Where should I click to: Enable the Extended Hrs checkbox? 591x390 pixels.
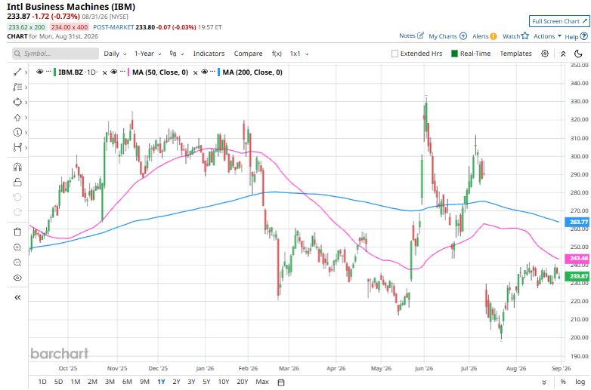(395, 54)
